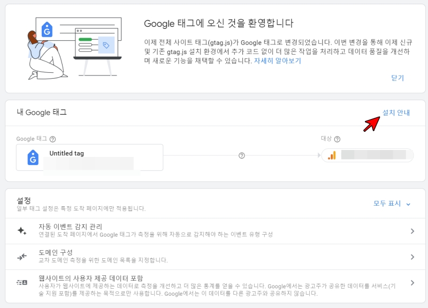Open 자동 이벤트 감지 관리 setting
The height and width of the screenshot is (308, 428).
215,231
